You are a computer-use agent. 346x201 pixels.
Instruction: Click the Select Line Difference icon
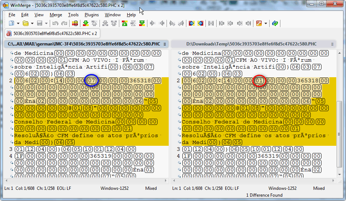point(75,23)
